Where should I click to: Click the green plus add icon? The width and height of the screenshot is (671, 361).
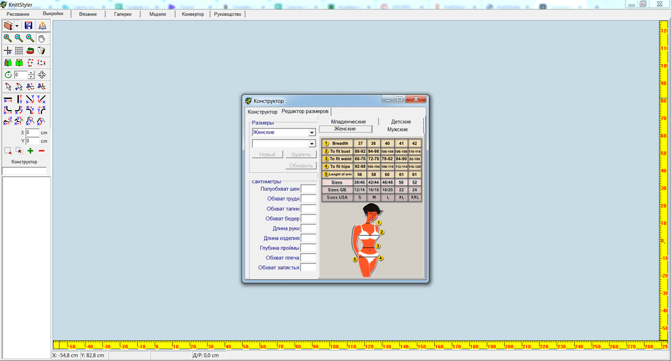click(x=30, y=151)
